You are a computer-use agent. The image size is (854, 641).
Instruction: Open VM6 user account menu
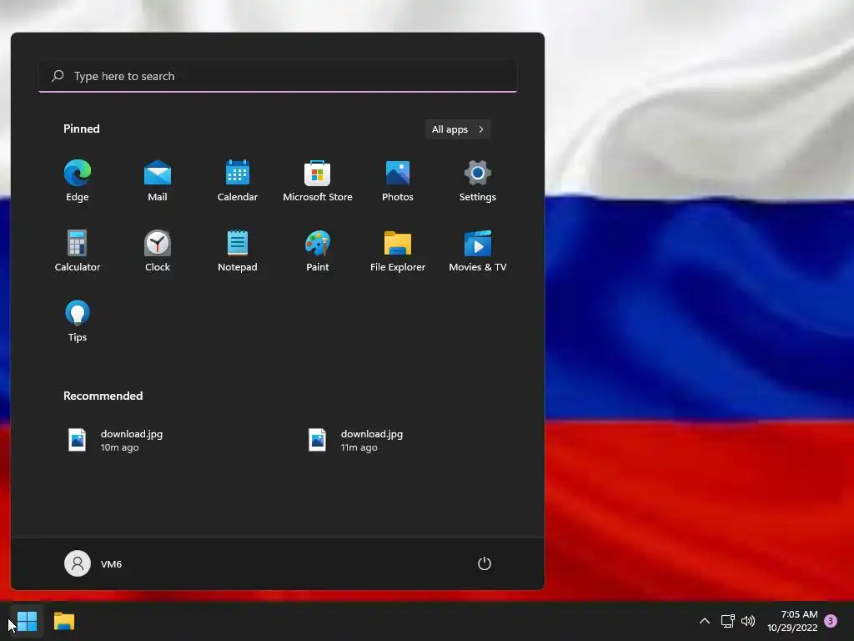click(x=93, y=563)
